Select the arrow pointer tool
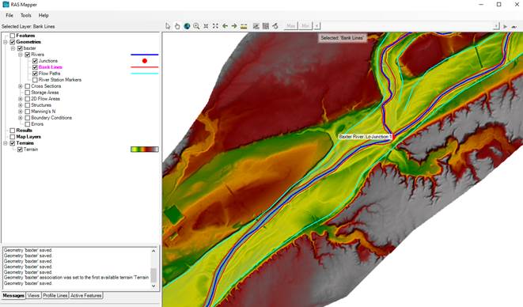 tap(168, 26)
